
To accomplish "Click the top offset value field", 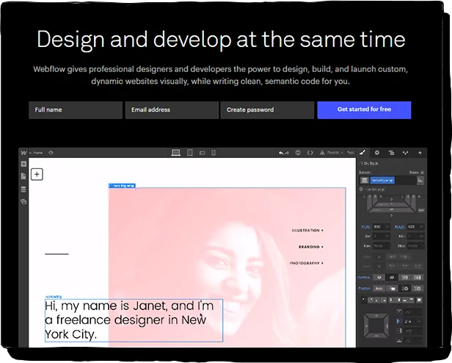I will [412, 312].
